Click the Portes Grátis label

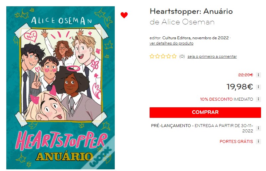coord(236,142)
